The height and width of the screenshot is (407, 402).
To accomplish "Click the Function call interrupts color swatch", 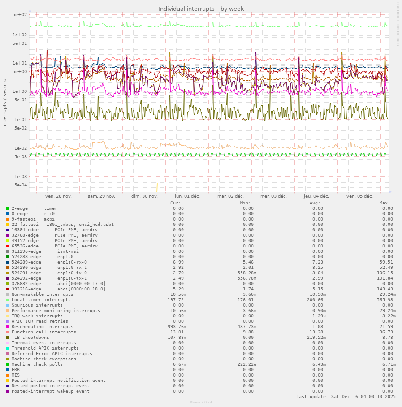I will point(8,332).
